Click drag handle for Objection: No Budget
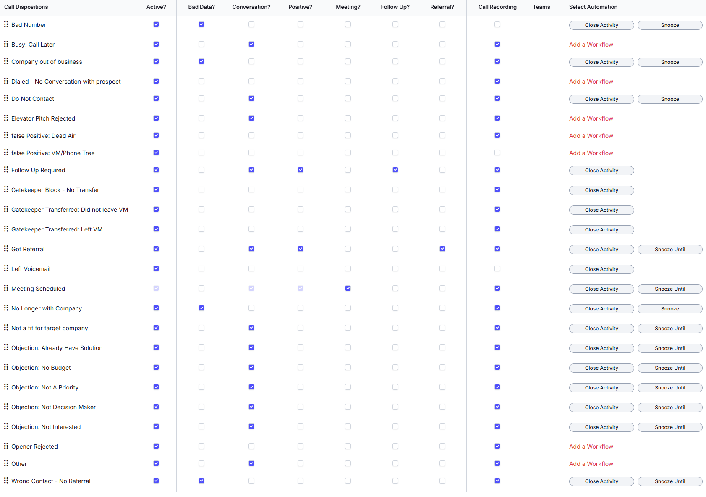The width and height of the screenshot is (706, 497). tap(6, 367)
